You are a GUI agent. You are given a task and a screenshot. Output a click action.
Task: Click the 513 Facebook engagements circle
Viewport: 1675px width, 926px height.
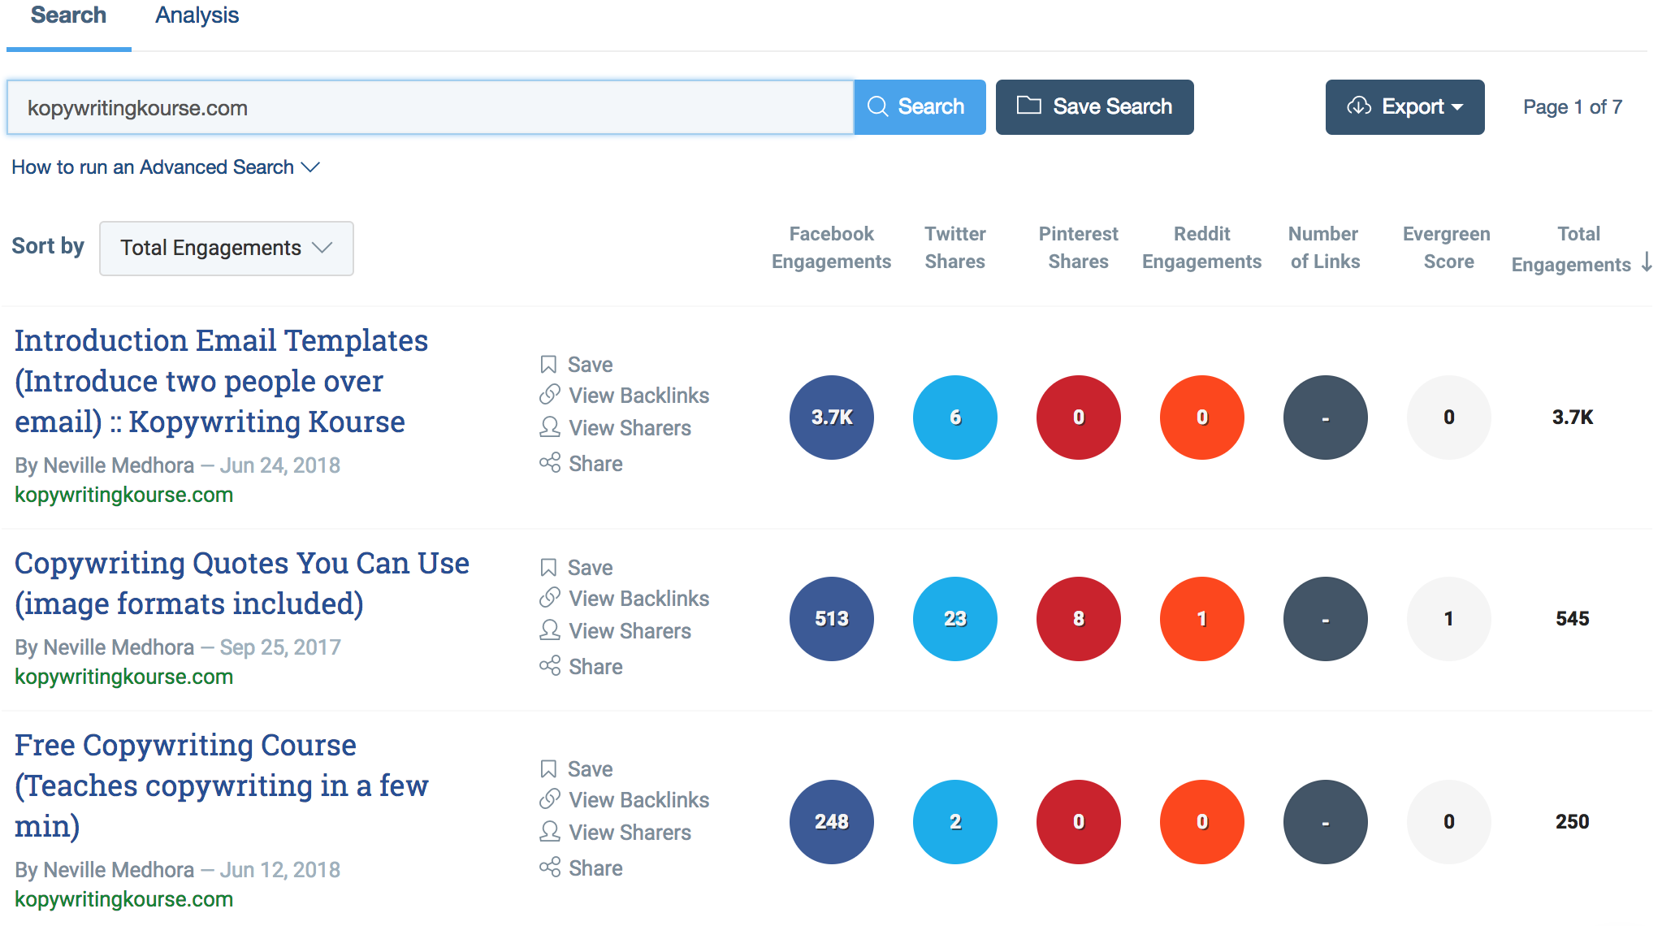point(832,619)
